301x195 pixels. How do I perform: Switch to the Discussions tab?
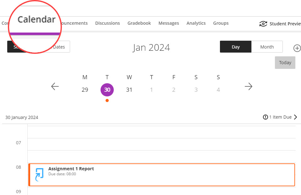(107, 23)
